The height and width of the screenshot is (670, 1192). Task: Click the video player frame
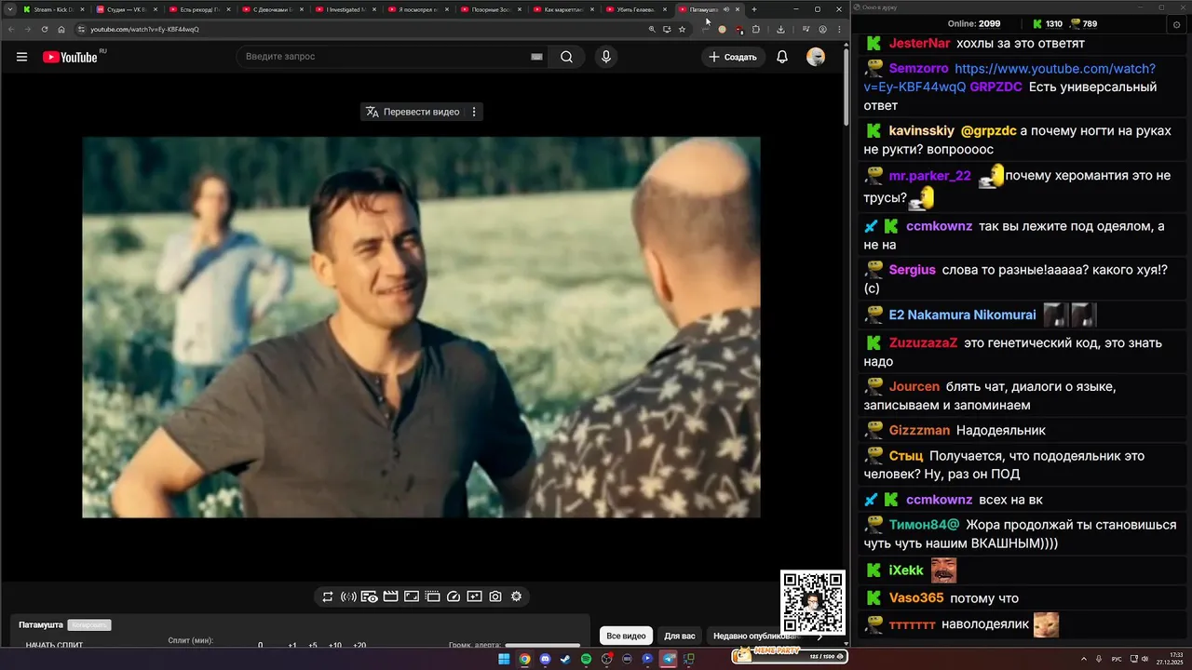(x=421, y=328)
